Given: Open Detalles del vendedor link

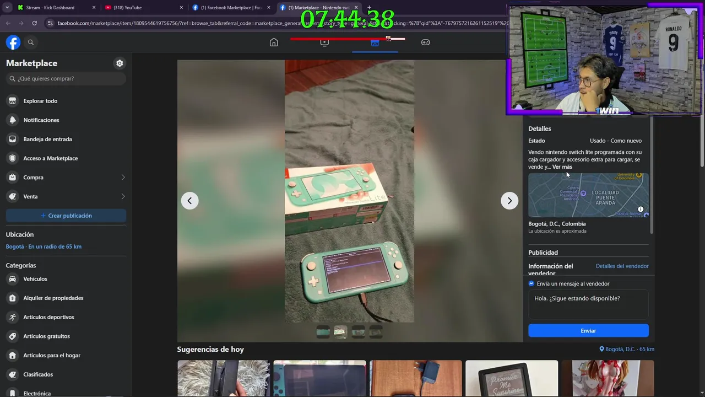Looking at the screenshot, I should 622,266.
